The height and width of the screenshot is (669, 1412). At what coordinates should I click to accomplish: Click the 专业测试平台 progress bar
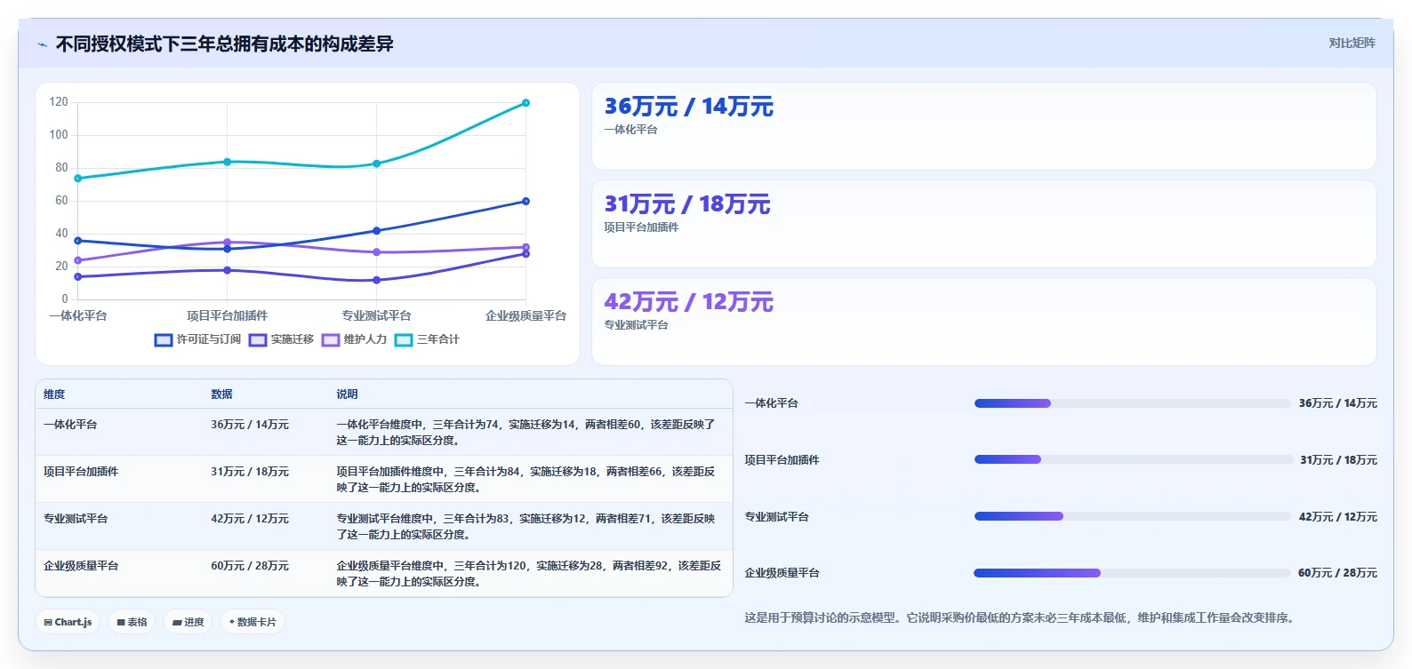1132,516
